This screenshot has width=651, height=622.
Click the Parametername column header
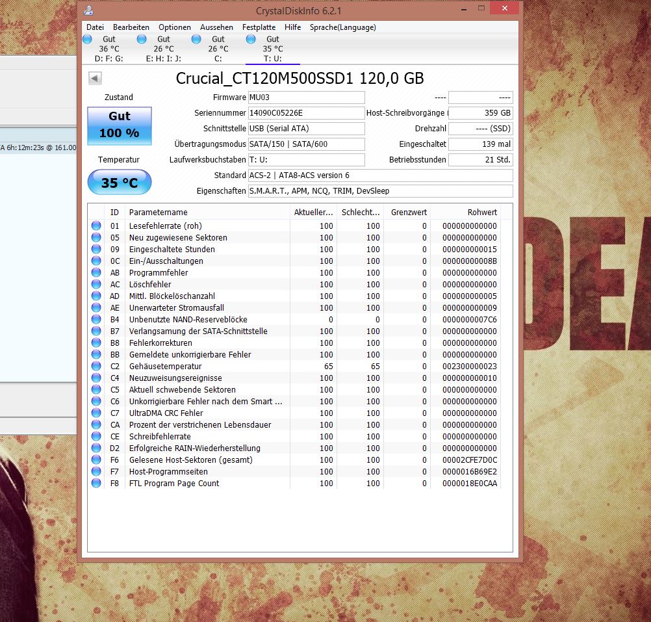207,212
